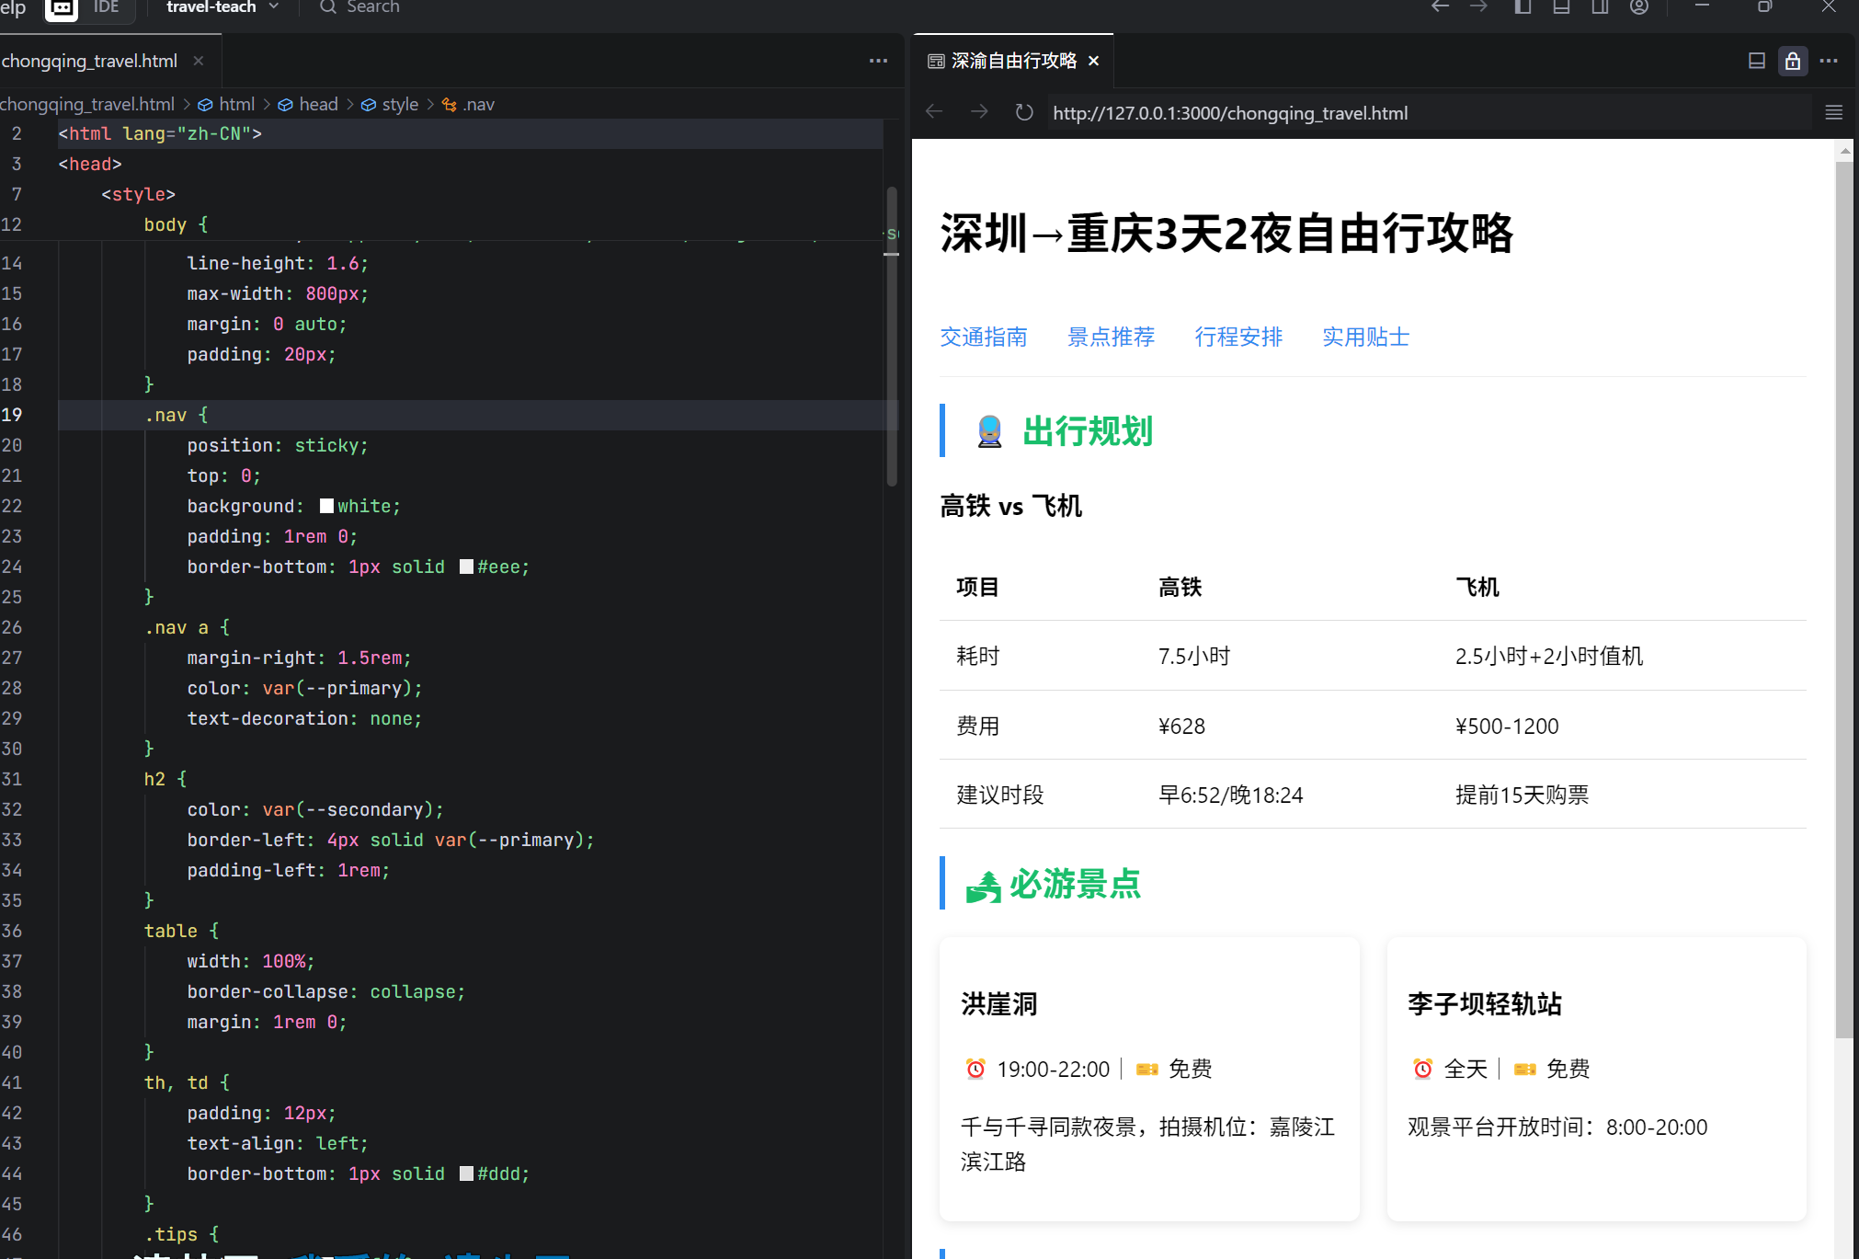The height and width of the screenshot is (1259, 1859).
Task: Click table cell 7.5小时
Action: tap(1194, 656)
